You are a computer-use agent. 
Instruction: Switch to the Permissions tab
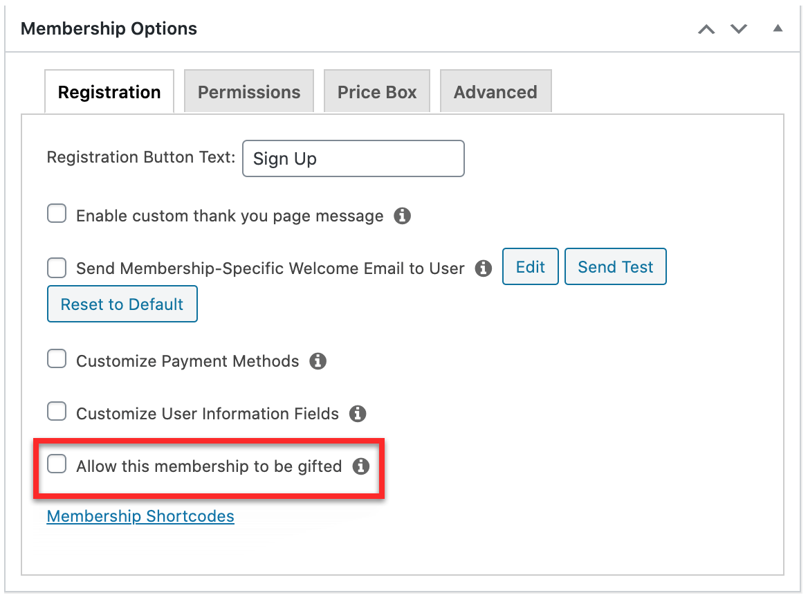tap(249, 92)
